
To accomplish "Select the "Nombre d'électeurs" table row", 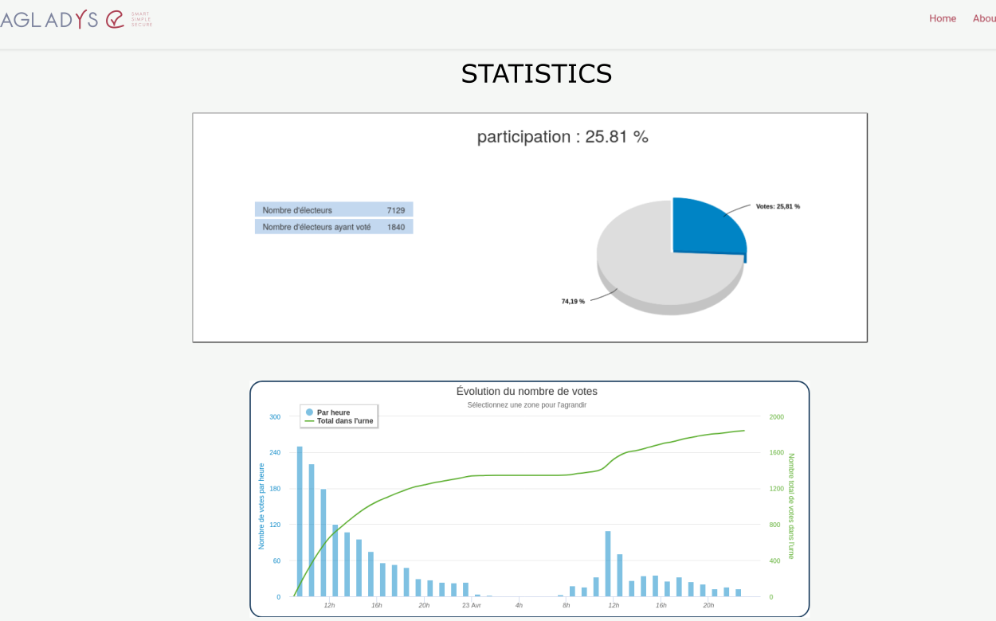I will pos(334,210).
